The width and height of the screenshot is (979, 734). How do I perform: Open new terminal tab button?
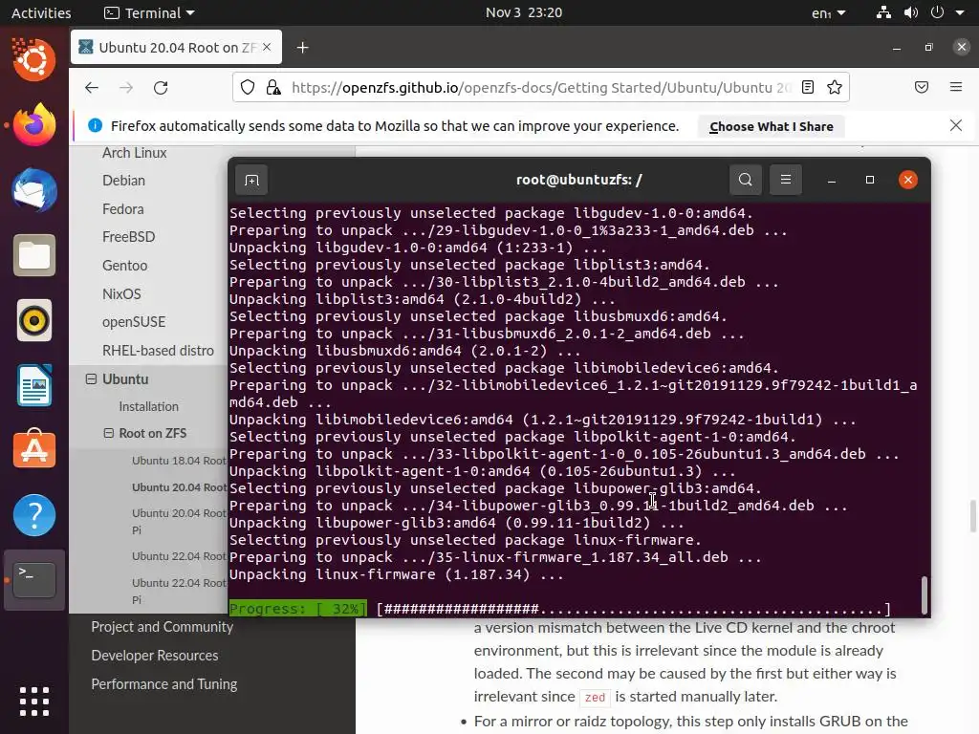[251, 181]
